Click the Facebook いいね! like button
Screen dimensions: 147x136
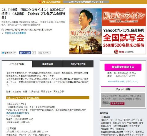coord(25,53)
